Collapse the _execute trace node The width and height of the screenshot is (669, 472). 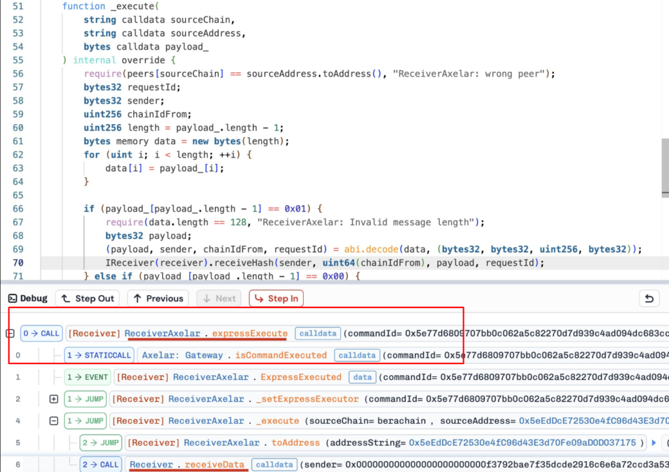(52, 420)
